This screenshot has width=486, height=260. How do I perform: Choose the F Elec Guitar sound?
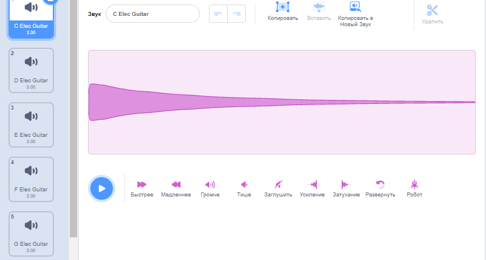(31, 179)
